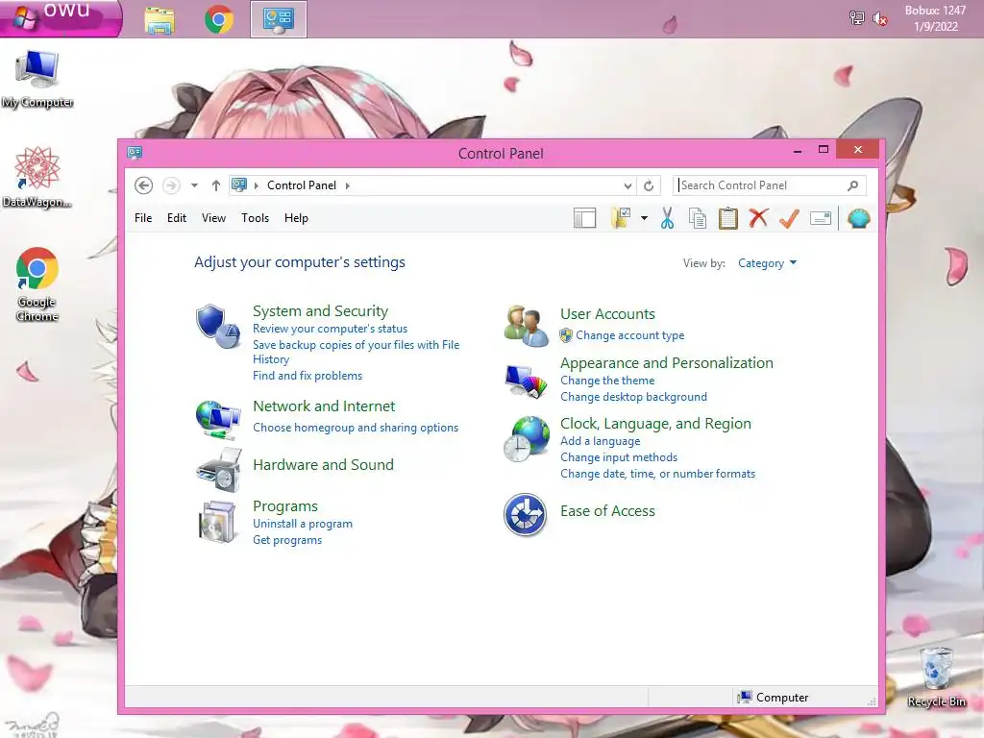
Task: Click the User Accounts people icon
Action: 526,326
